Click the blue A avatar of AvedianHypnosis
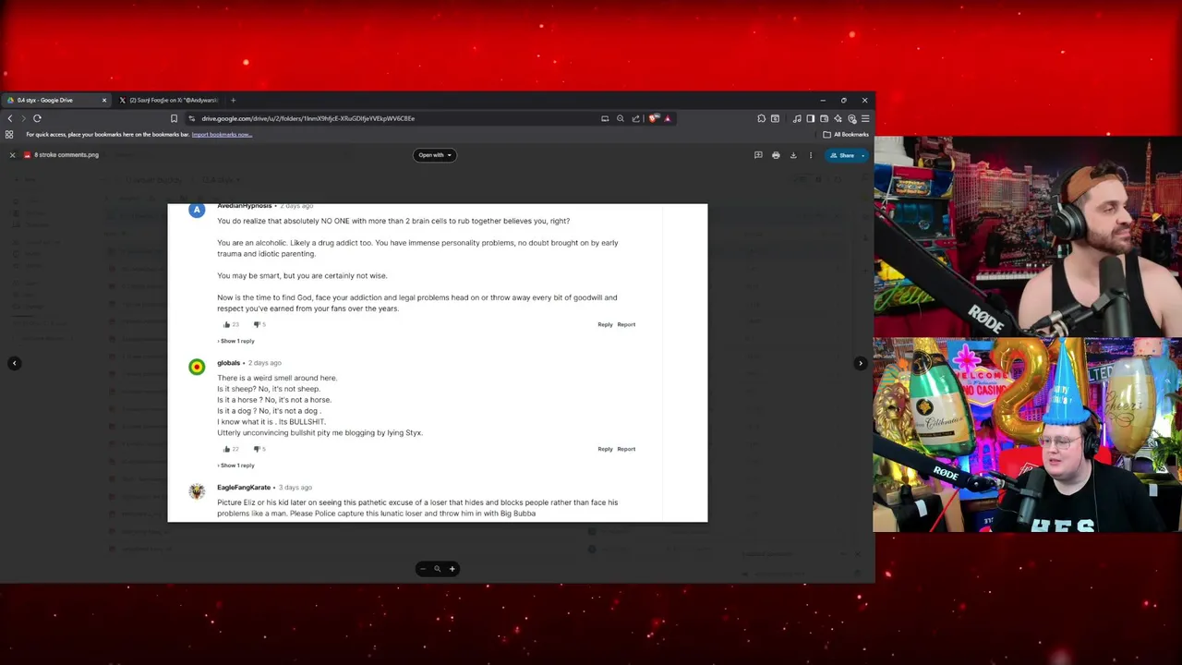The image size is (1182, 665). [197, 211]
